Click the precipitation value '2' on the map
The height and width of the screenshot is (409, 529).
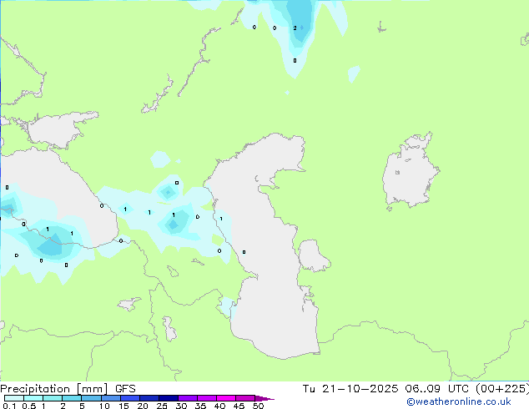point(295,28)
